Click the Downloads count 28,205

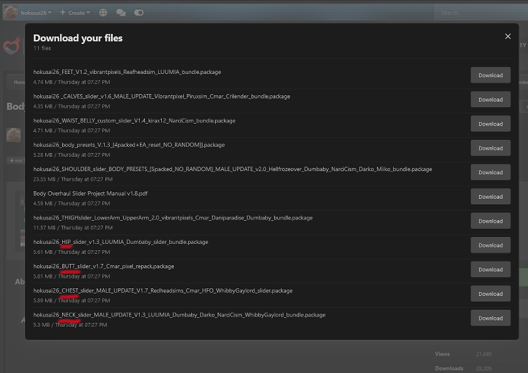coord(483,369)
